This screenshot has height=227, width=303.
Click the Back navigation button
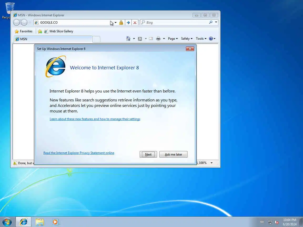tap(16, 23)
